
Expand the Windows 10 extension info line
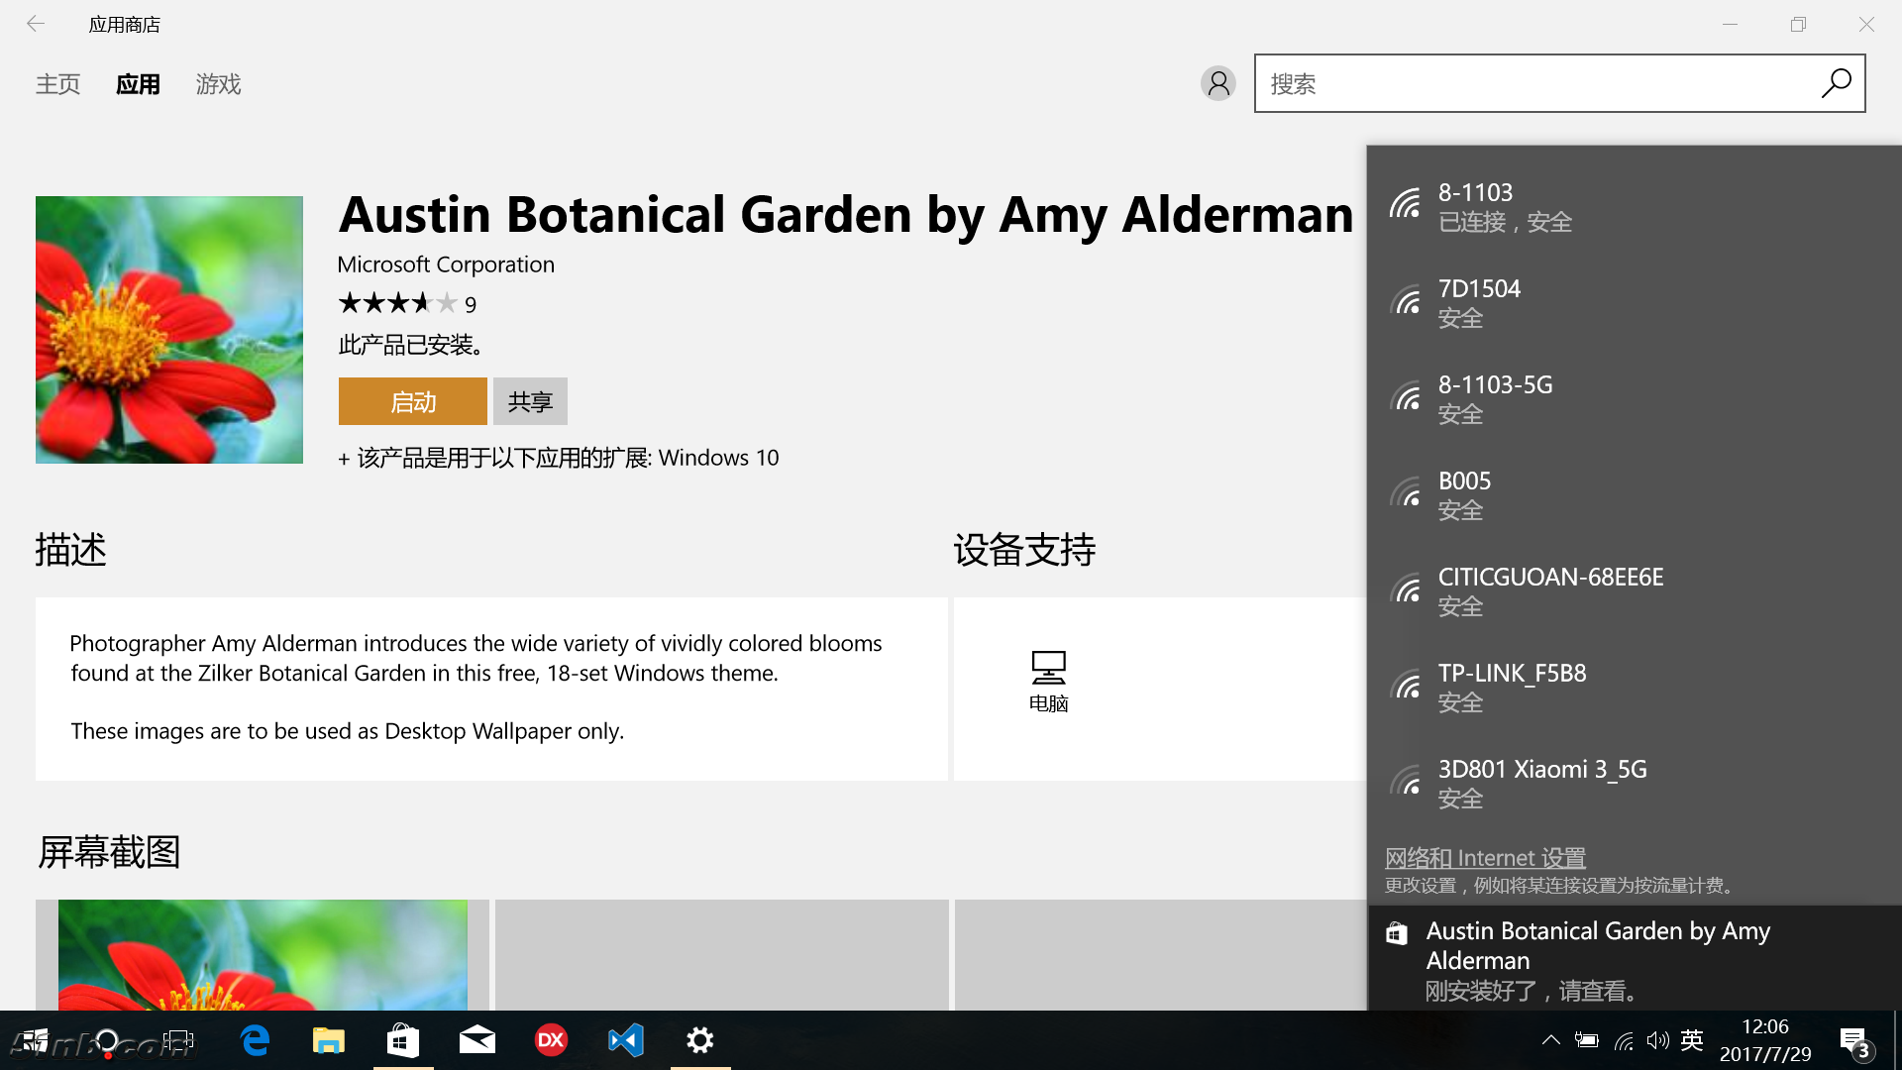(558, 458)
